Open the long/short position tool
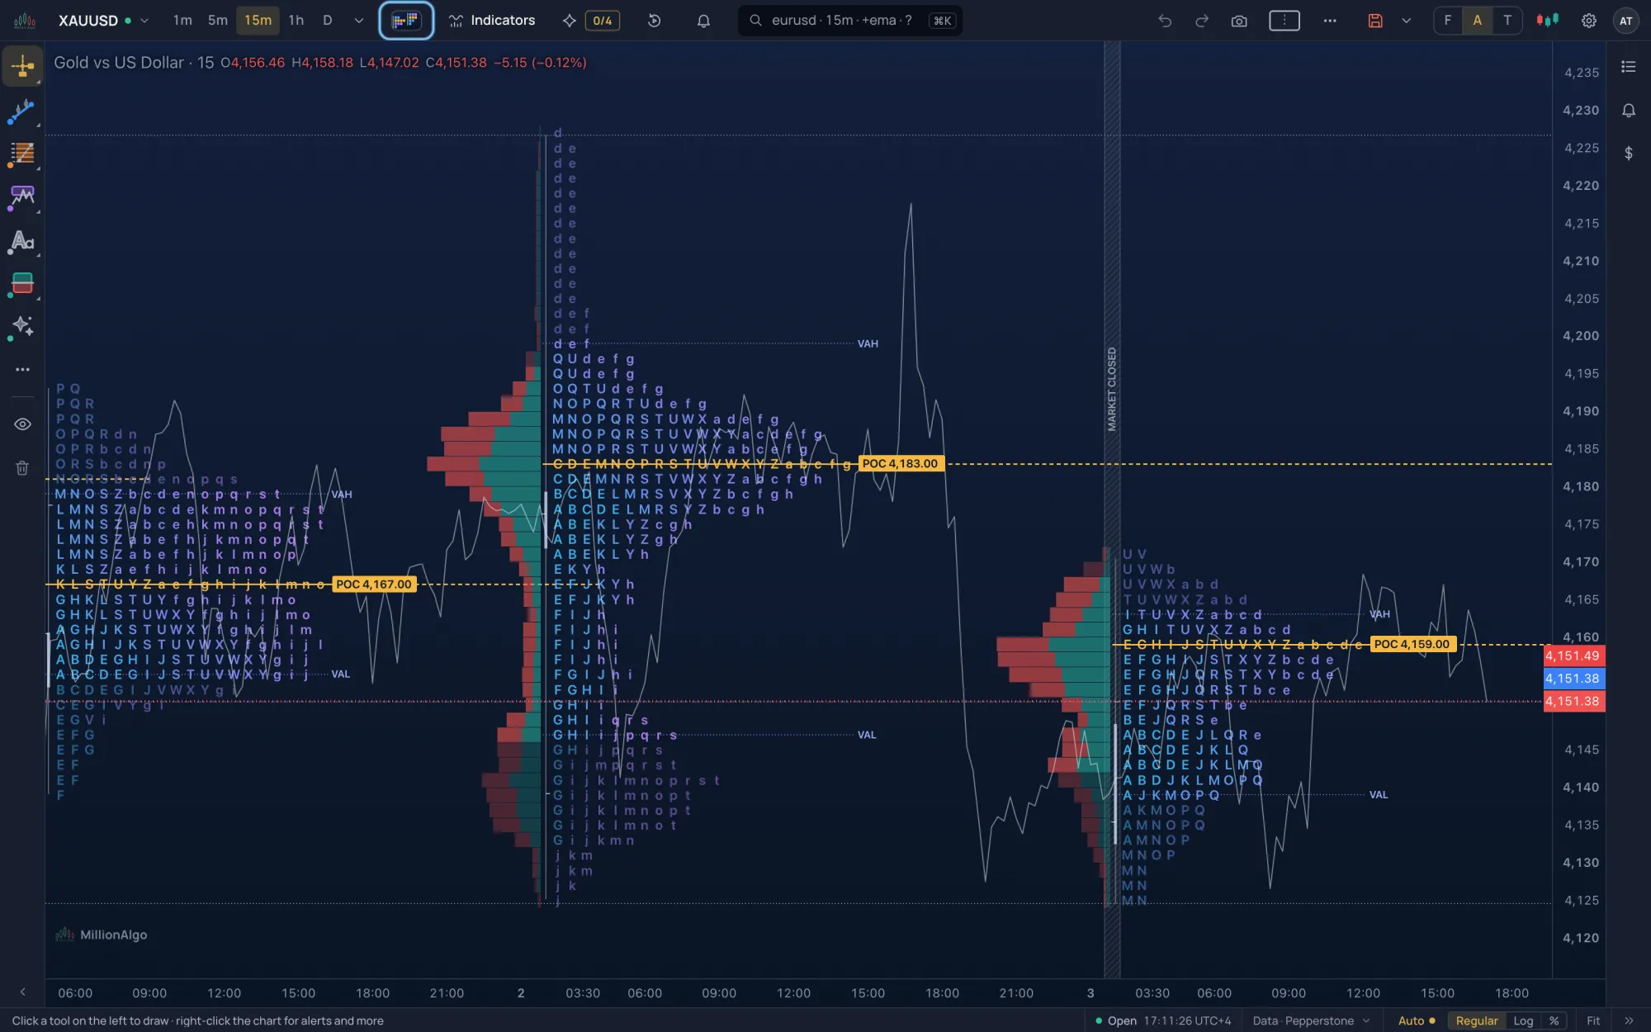This screenshot has height=1032, width=1651. 22,284
